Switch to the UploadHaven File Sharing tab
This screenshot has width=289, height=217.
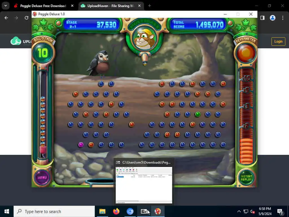coord(111,6)
